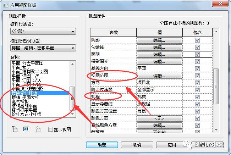This screenshot has width=231, height=155.
Task: Click the 编辑 button for 摄影曝光
Action: [x=159, y=61]
